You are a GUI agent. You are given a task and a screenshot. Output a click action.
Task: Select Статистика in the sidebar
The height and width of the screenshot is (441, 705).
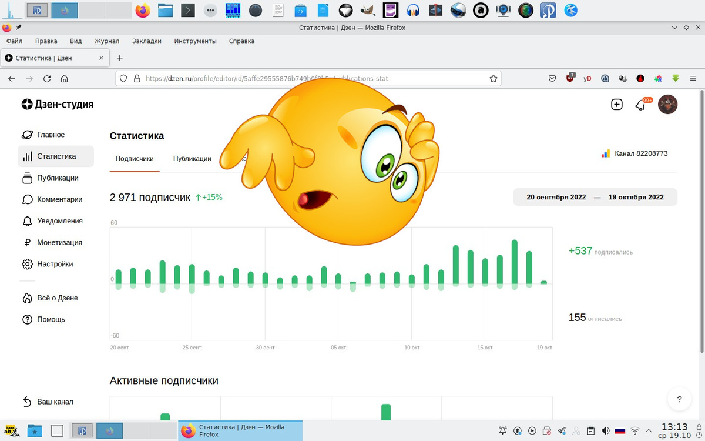coord(56,156)
